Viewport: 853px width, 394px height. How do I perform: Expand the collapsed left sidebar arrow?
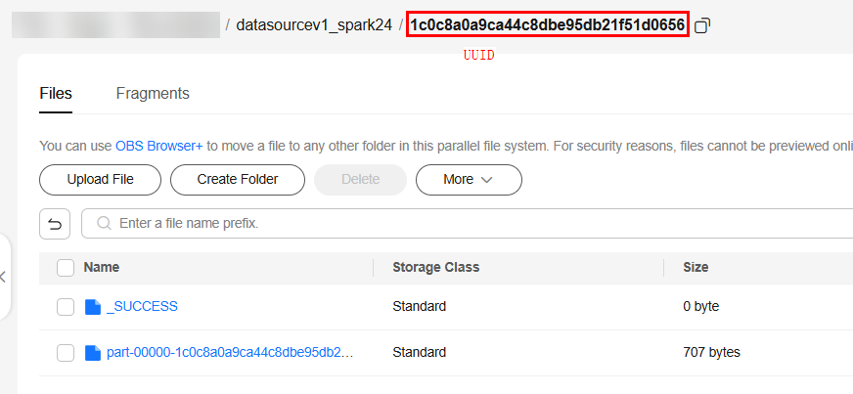point(3,277)
